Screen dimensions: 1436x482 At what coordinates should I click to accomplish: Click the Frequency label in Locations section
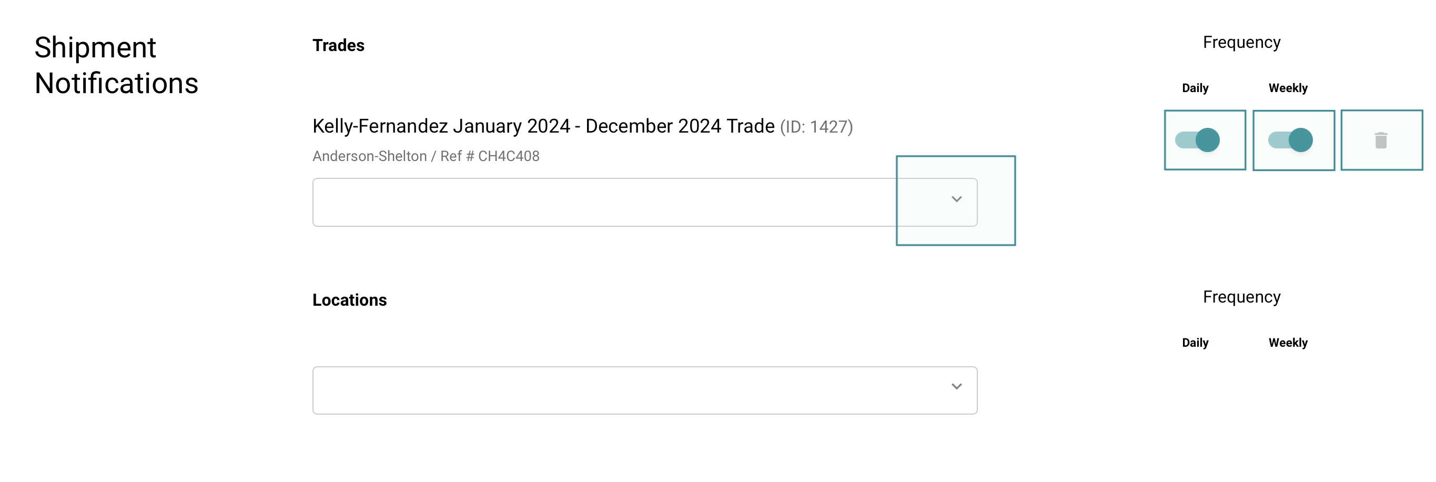tap(1241, 297)
